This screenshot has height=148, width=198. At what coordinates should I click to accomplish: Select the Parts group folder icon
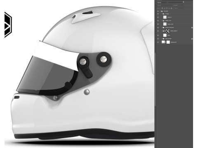163,28
